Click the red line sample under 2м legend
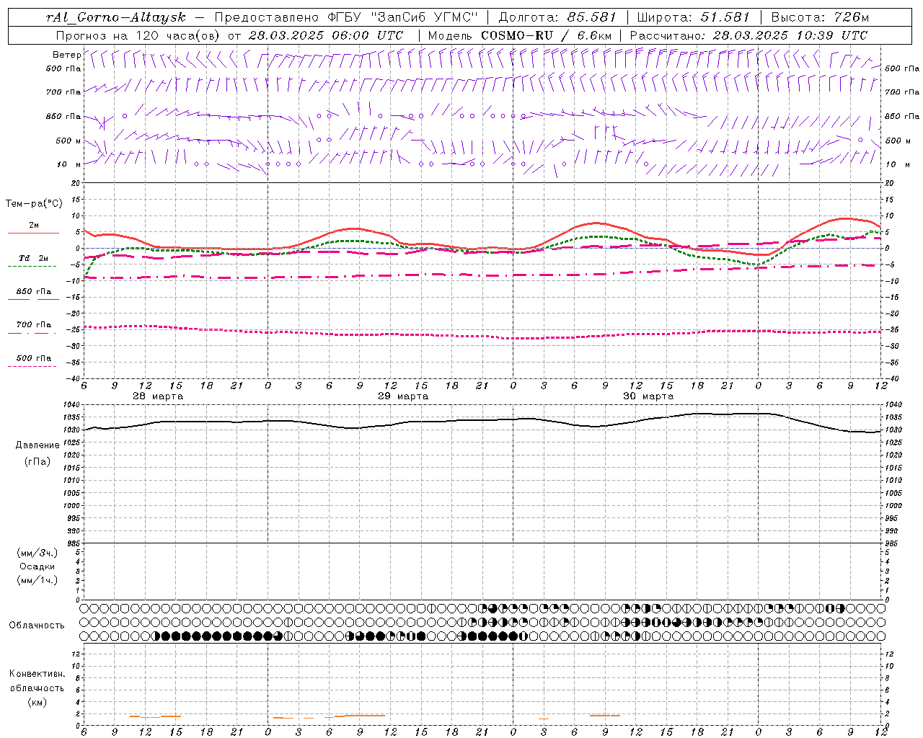923x738 pixels. (33, 234)
